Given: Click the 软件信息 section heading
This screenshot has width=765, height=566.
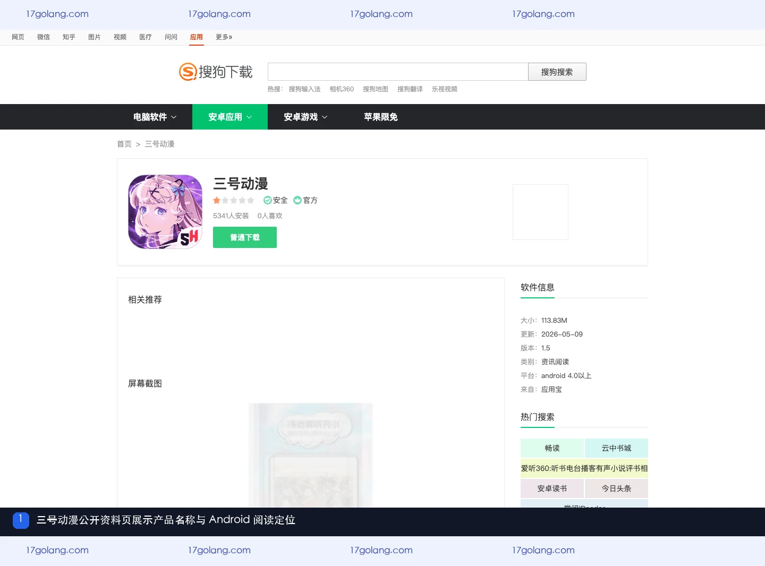Looking at the screenshot, I should [x=538, y=287].
